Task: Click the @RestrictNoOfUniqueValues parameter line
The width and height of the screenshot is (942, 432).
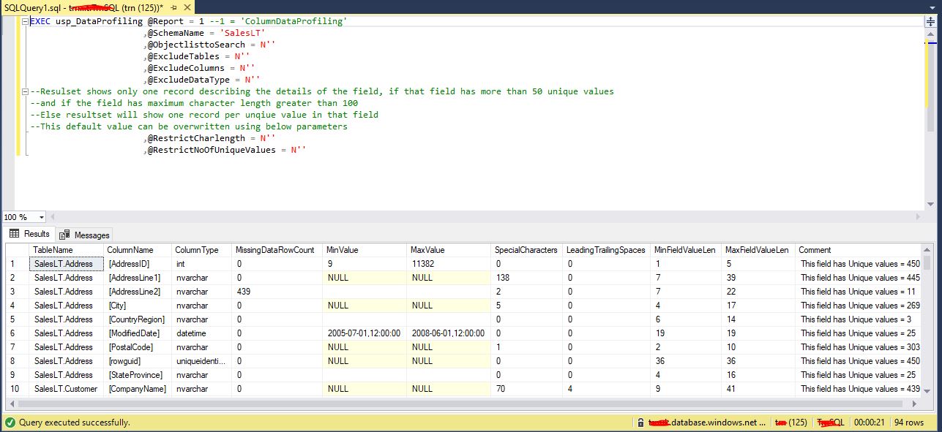Action: [x=225, y=150]
